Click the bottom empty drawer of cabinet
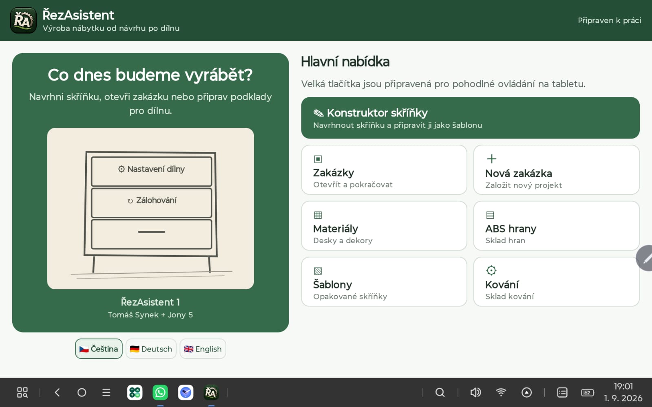The width and height of the screenshot is (652, 407). click(151, 234)
